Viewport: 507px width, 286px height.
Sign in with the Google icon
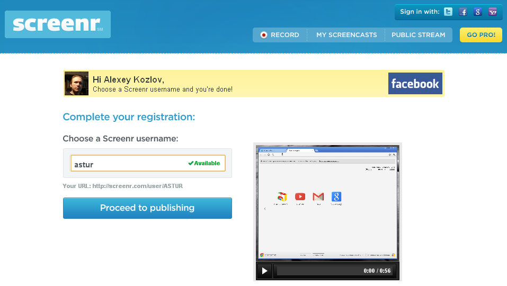click(x=478, y=12)
